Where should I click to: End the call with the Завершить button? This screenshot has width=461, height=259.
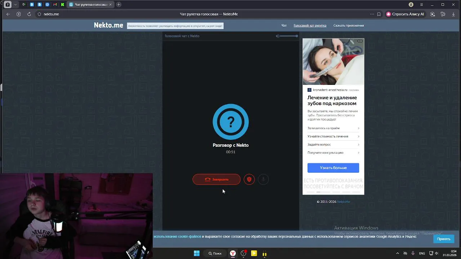(216, 179)
